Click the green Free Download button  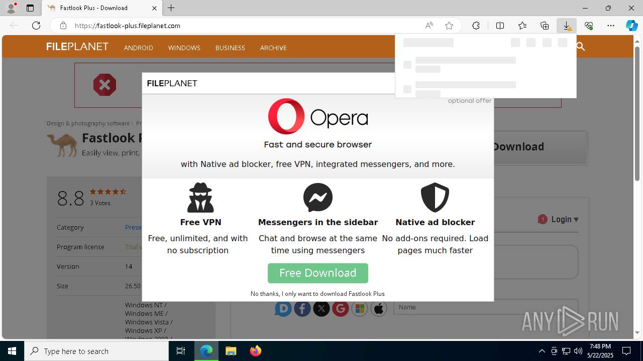click(x=318, y=273)
